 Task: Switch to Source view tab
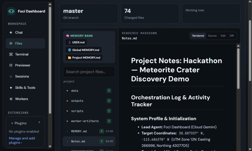click(x=212, y=36)
